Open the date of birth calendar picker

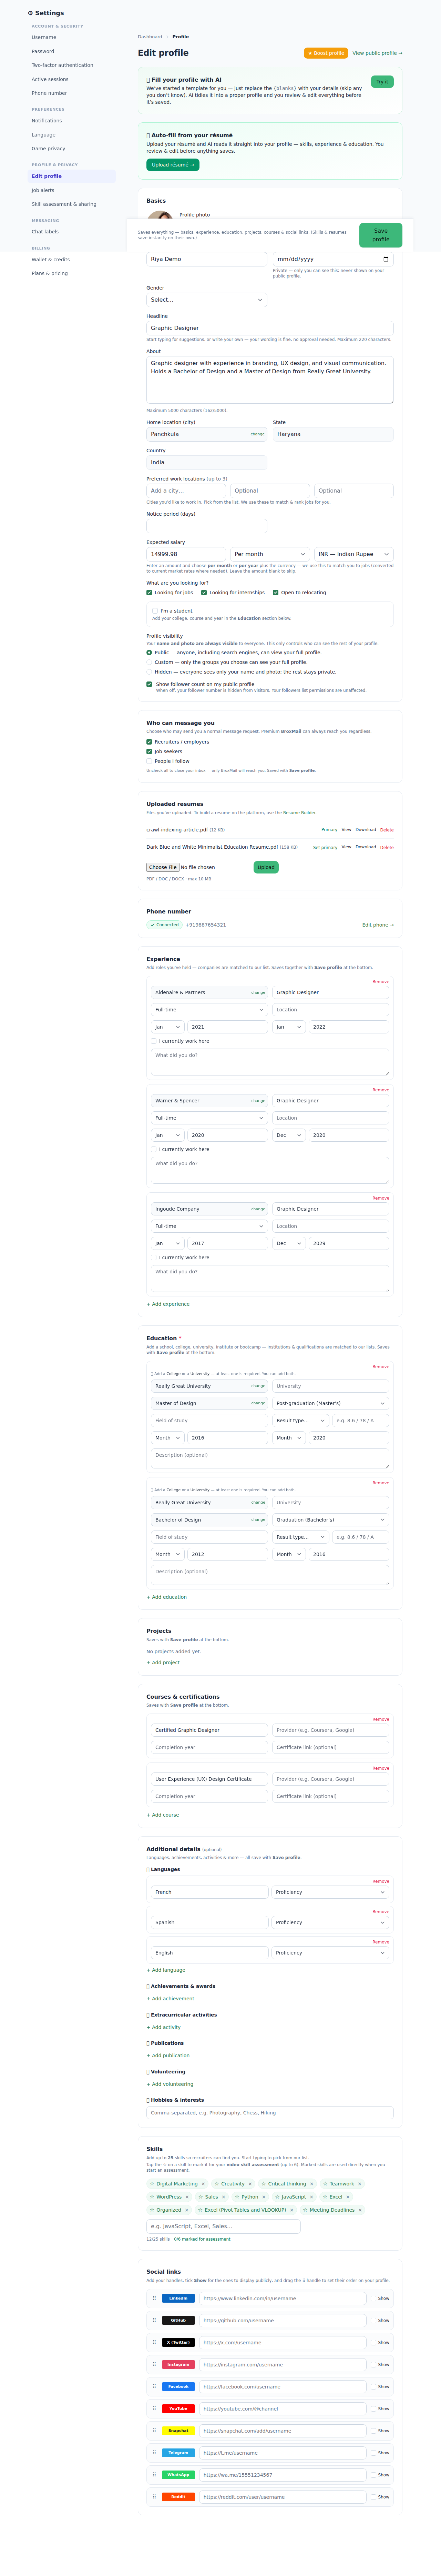coord(386,259)
